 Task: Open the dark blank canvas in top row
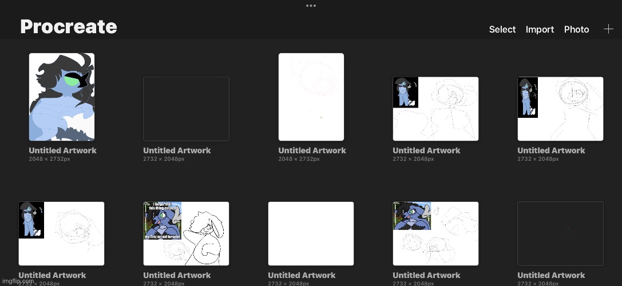pos(186,109)
